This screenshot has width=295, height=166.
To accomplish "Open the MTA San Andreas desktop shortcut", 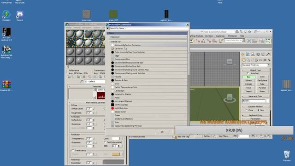I will pyautogui.click(x=6, y=34).
